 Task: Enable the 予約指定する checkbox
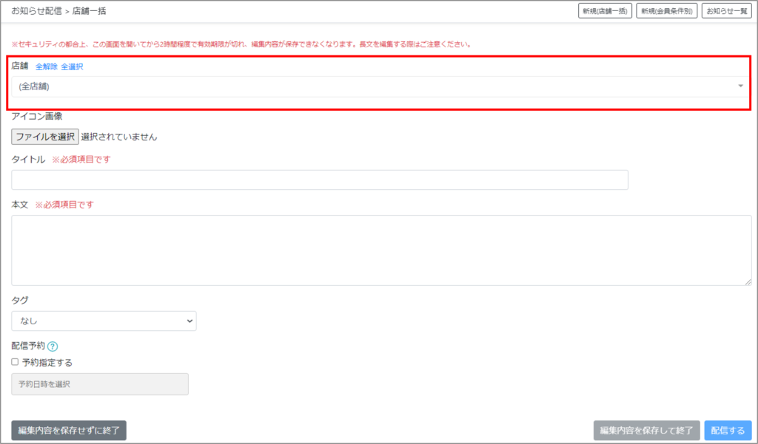[16, 362]
